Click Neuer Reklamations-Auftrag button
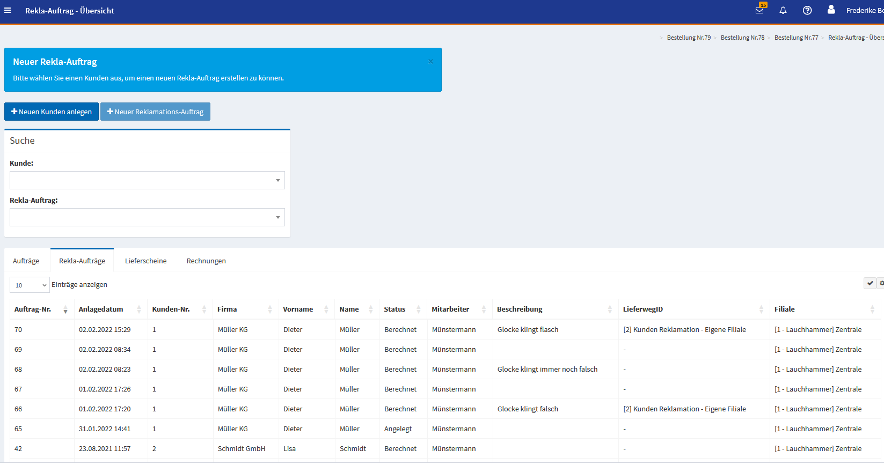Screen dimensions: 884x465 pos(155,112)
